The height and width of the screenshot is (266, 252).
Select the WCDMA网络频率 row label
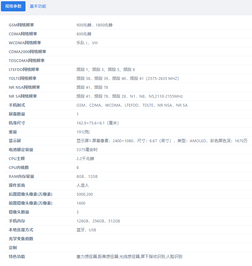click(x=25, y=43)
